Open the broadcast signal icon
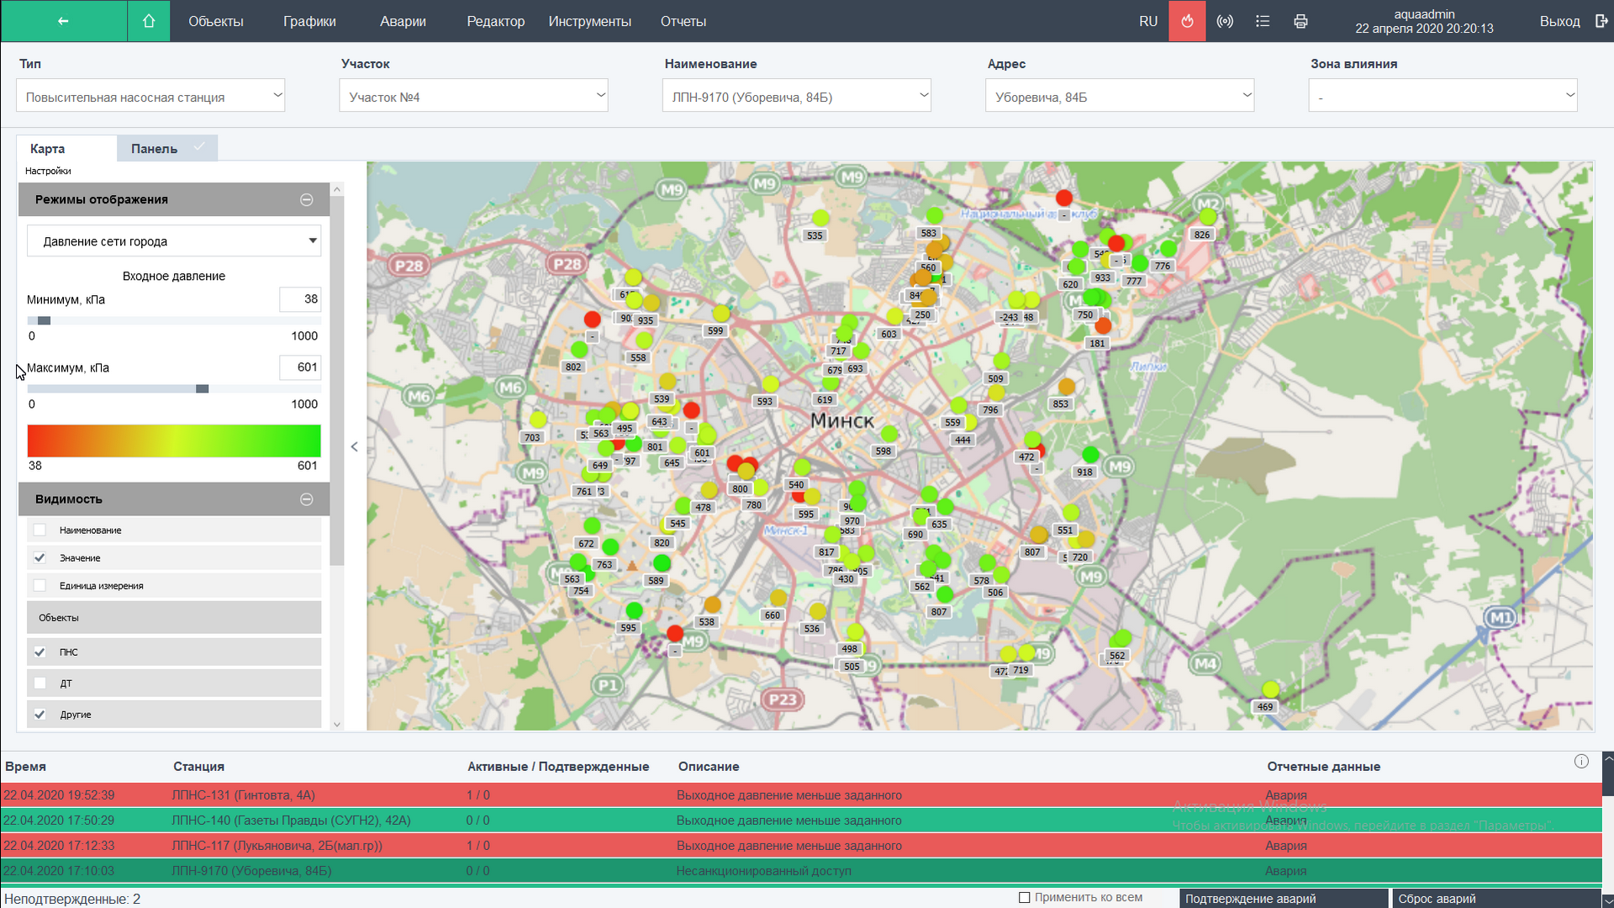Image resolution: width=1614 pixels, height=908 pixels. coord(1225,21)
